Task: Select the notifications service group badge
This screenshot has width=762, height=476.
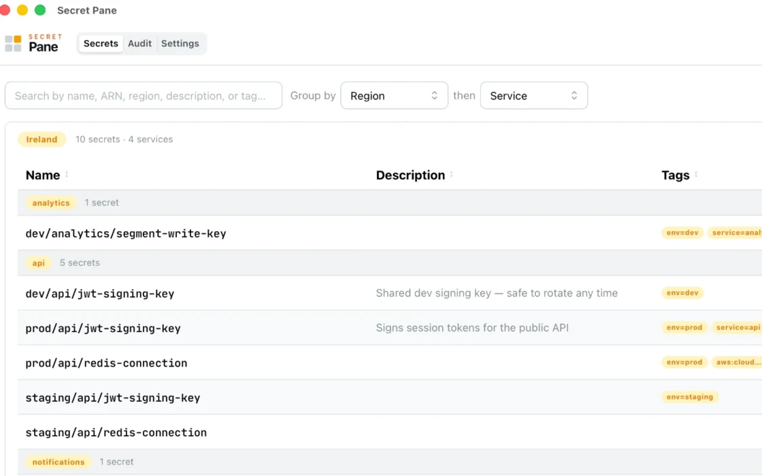Action: pos(59,462)
